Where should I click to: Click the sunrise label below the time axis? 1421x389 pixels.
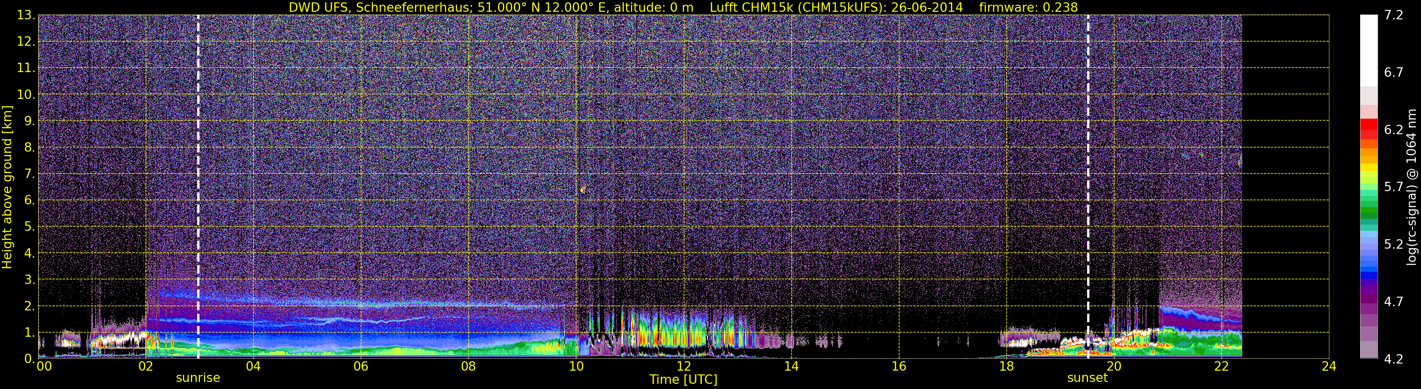[198, 378]
